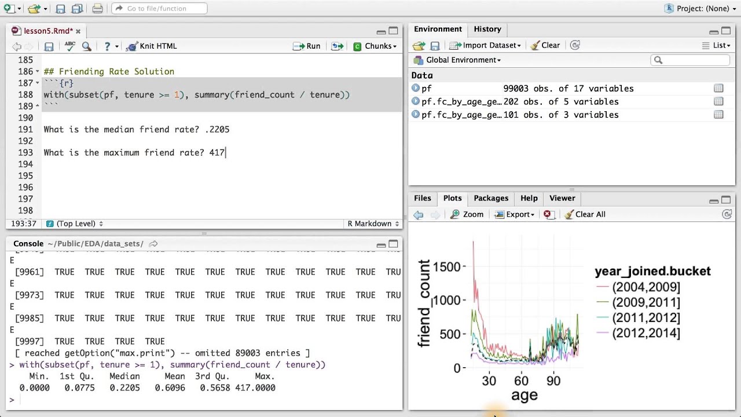The height and width of the screenshot is (417, 741).
Task: Click the re-run previous region icon
Action: pos(338,46)
